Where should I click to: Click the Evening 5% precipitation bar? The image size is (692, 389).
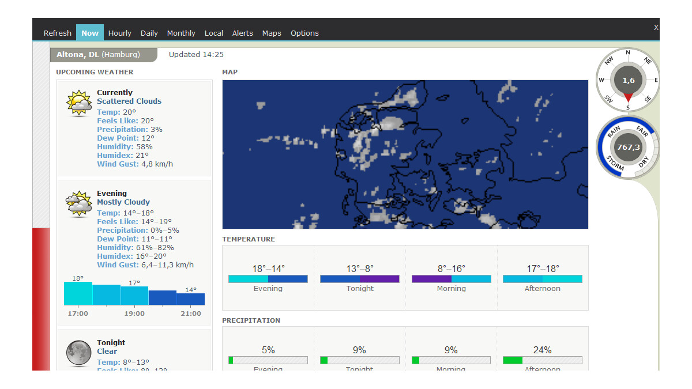(268, 360)
